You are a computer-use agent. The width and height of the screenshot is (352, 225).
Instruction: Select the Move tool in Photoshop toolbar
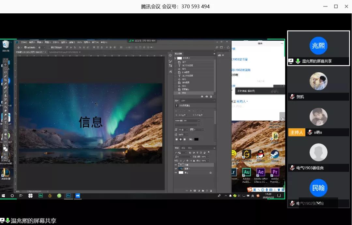click(6, 64)
